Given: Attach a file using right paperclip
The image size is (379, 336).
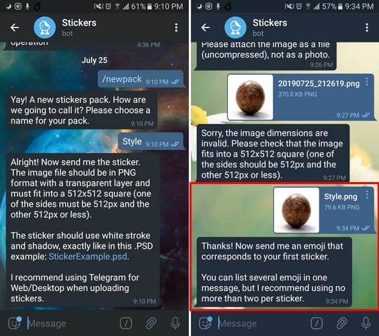Looking at the screenshot, I should pos(341,323).
